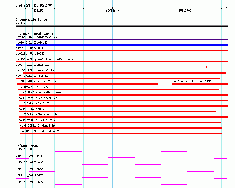Click the esv5181 (Wang2008) label
235x188 pixels.
point(30,54)
